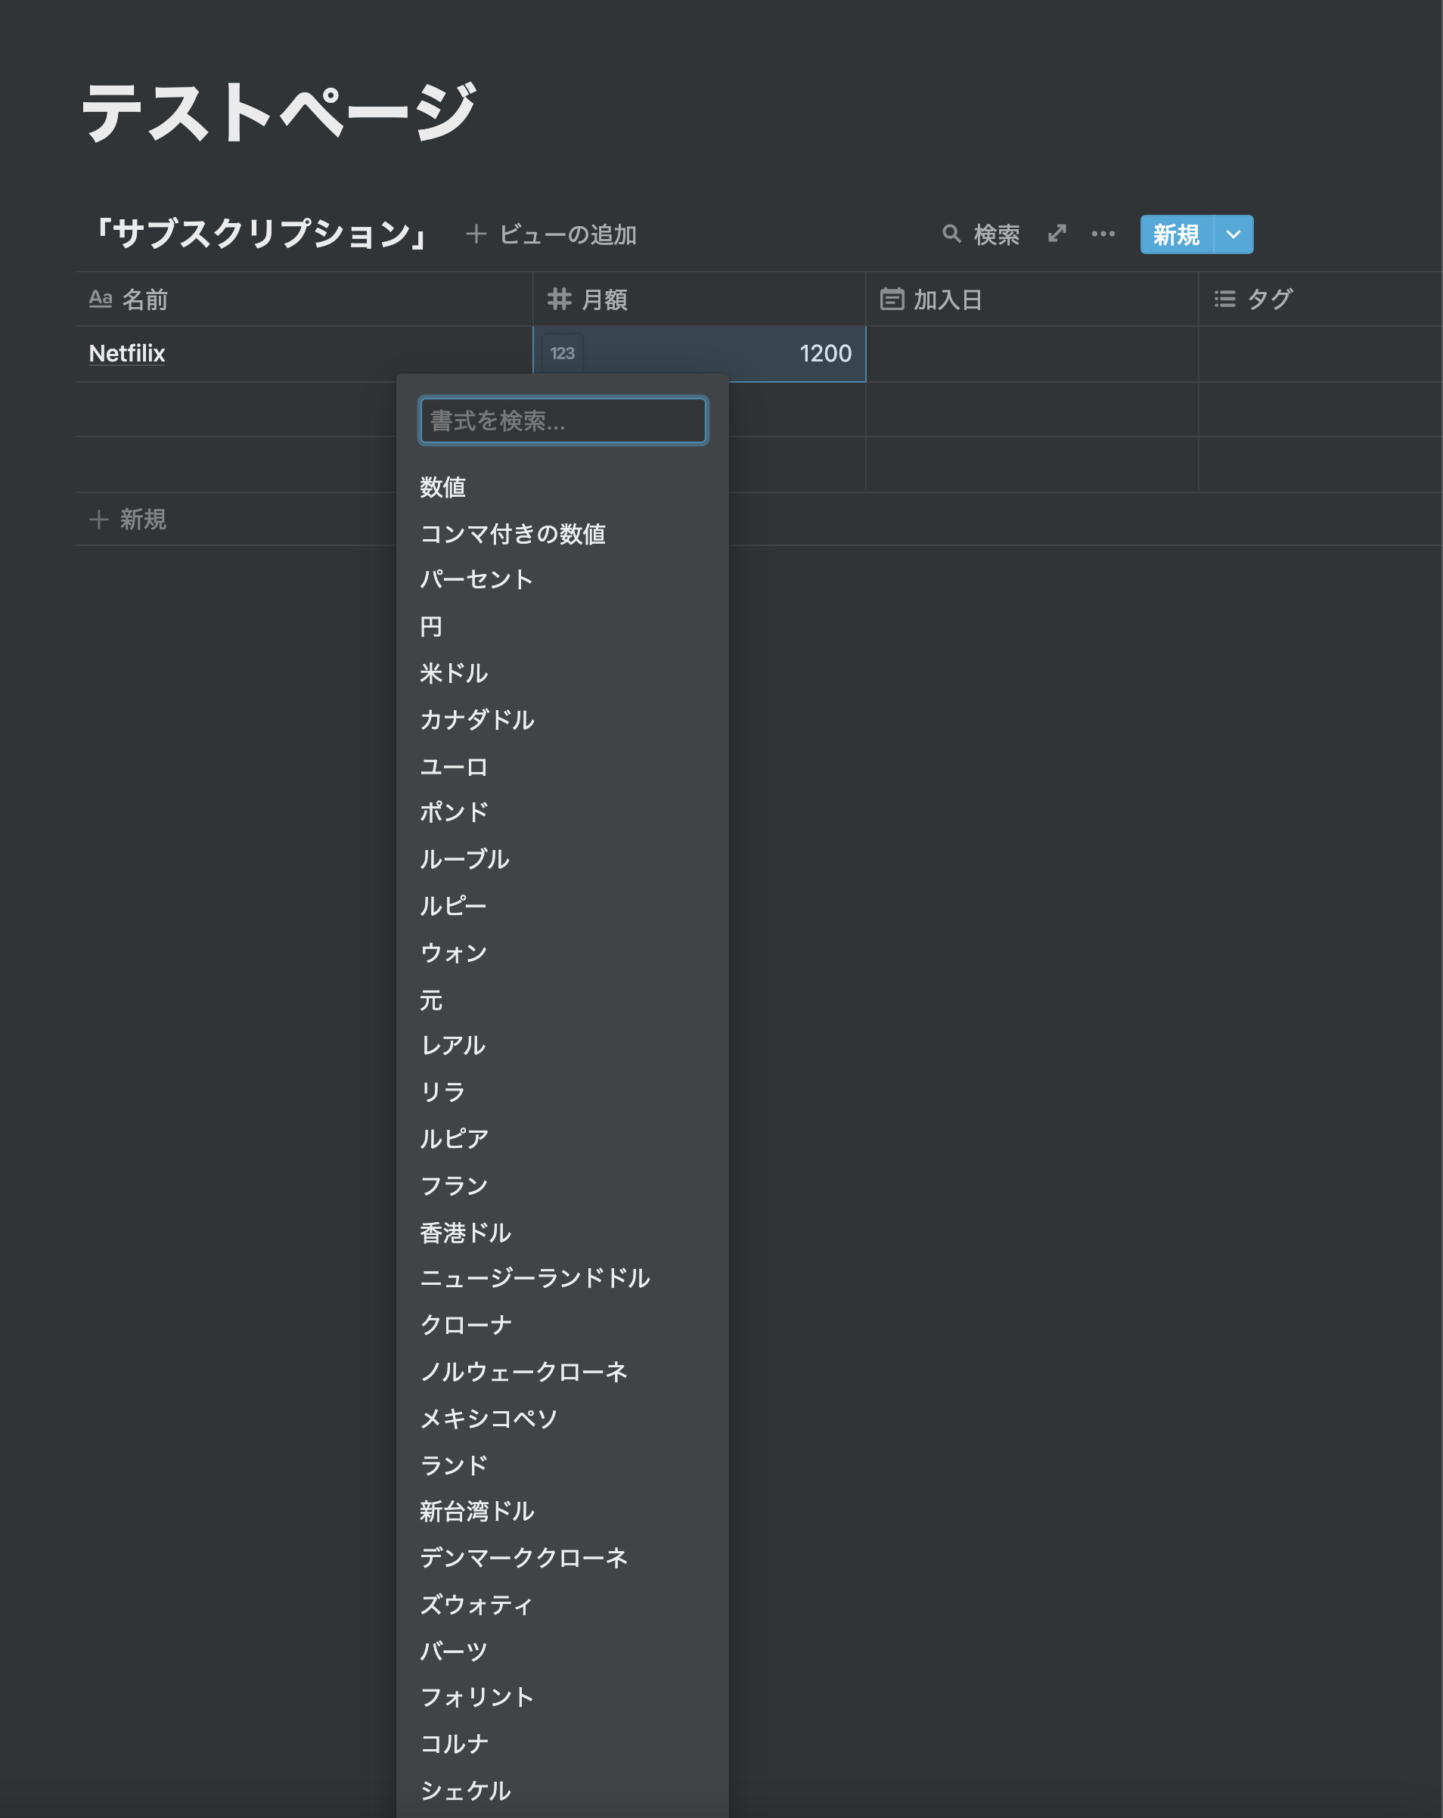Image resolution: width=1443 pixels, height=1818 pixels.
Task: Choose コンマ付きの数値 format
Action: point(514,534)
